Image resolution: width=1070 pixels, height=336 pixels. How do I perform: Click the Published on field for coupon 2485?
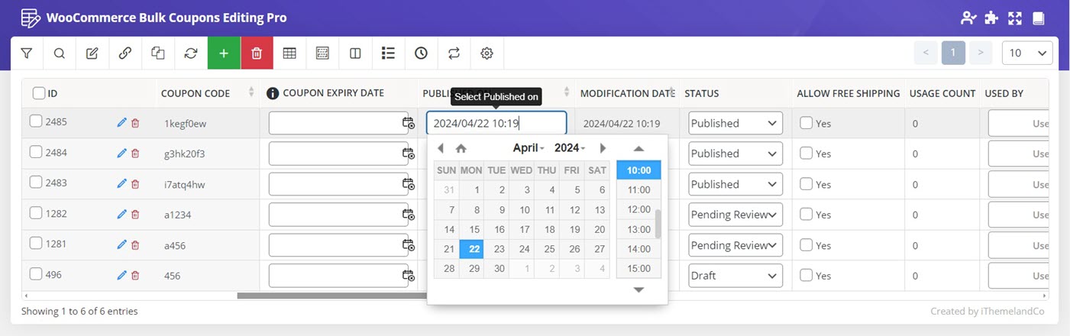click(496, 123)
